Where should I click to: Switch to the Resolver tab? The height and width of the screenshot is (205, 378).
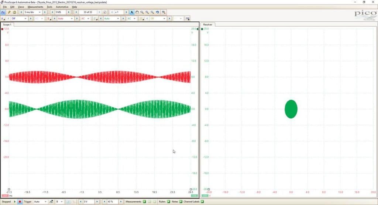click(207, 25)
